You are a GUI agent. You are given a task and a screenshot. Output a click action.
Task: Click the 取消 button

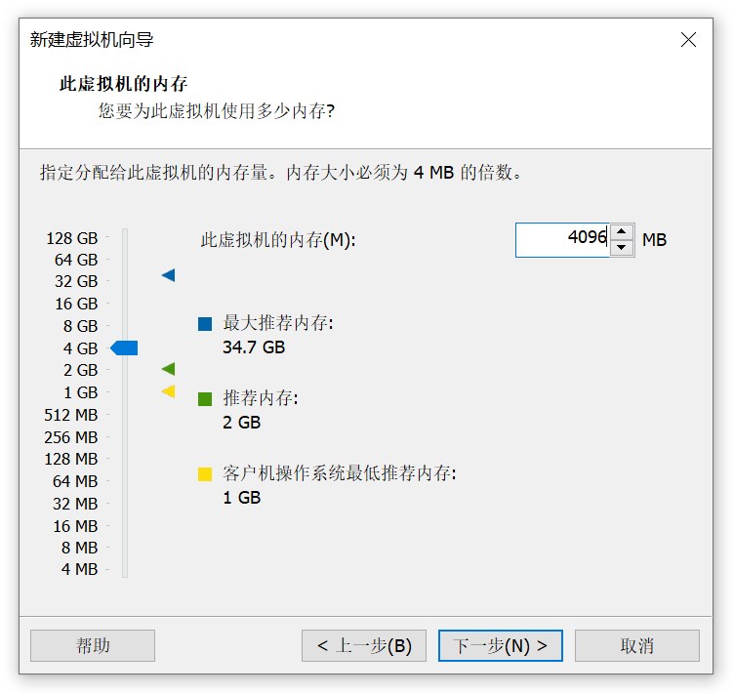(637, 645)
